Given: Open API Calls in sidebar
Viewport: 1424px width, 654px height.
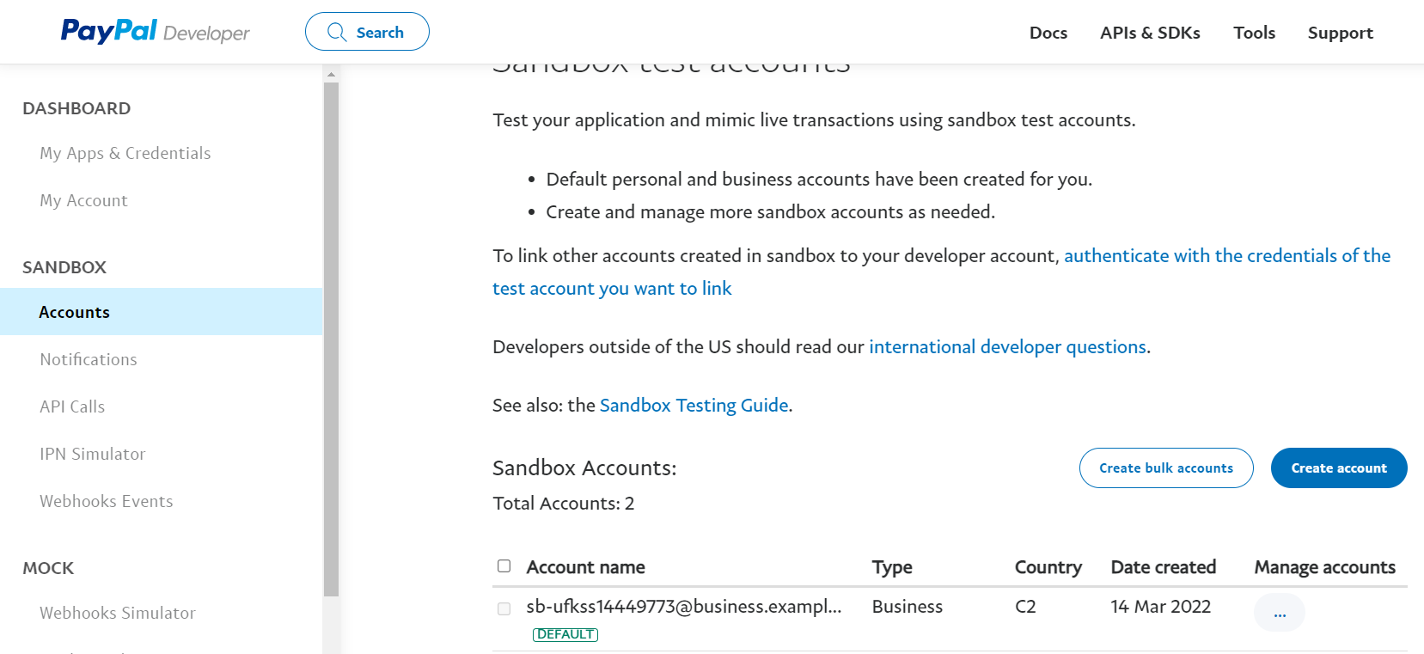Looking at the screenshot, I should pyautogui.click(x=72, y=407).
